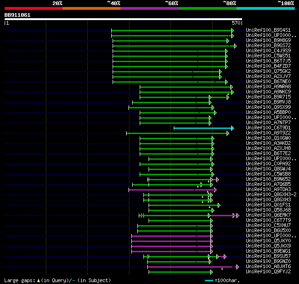The width and height of the screenshot is (299, 284).
Task: Click the white BB911061 query sequence bar
Action: 123,19
